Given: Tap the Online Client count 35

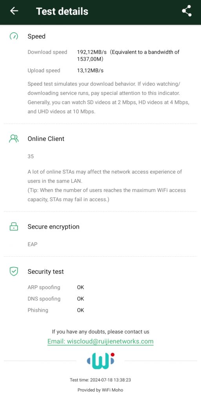Looking at the screenshot, I should pyautogui.click(x=31, y=156).
